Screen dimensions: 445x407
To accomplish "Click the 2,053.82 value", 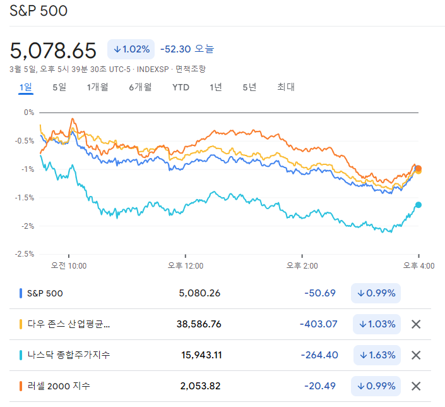I will point(200,386).
